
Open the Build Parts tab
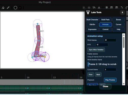[105, 20]
